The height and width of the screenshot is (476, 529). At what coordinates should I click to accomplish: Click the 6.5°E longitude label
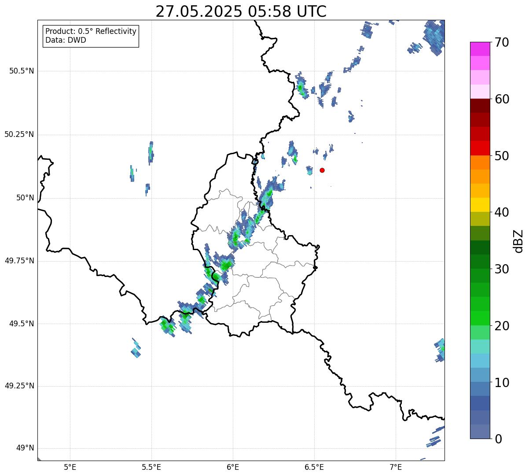314,467
